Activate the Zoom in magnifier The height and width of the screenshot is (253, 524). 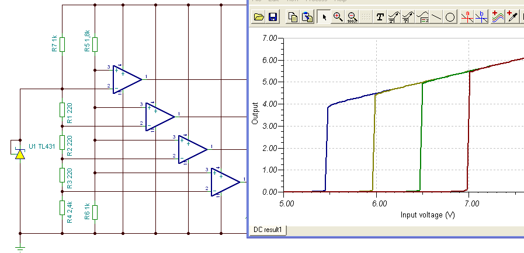338,17
